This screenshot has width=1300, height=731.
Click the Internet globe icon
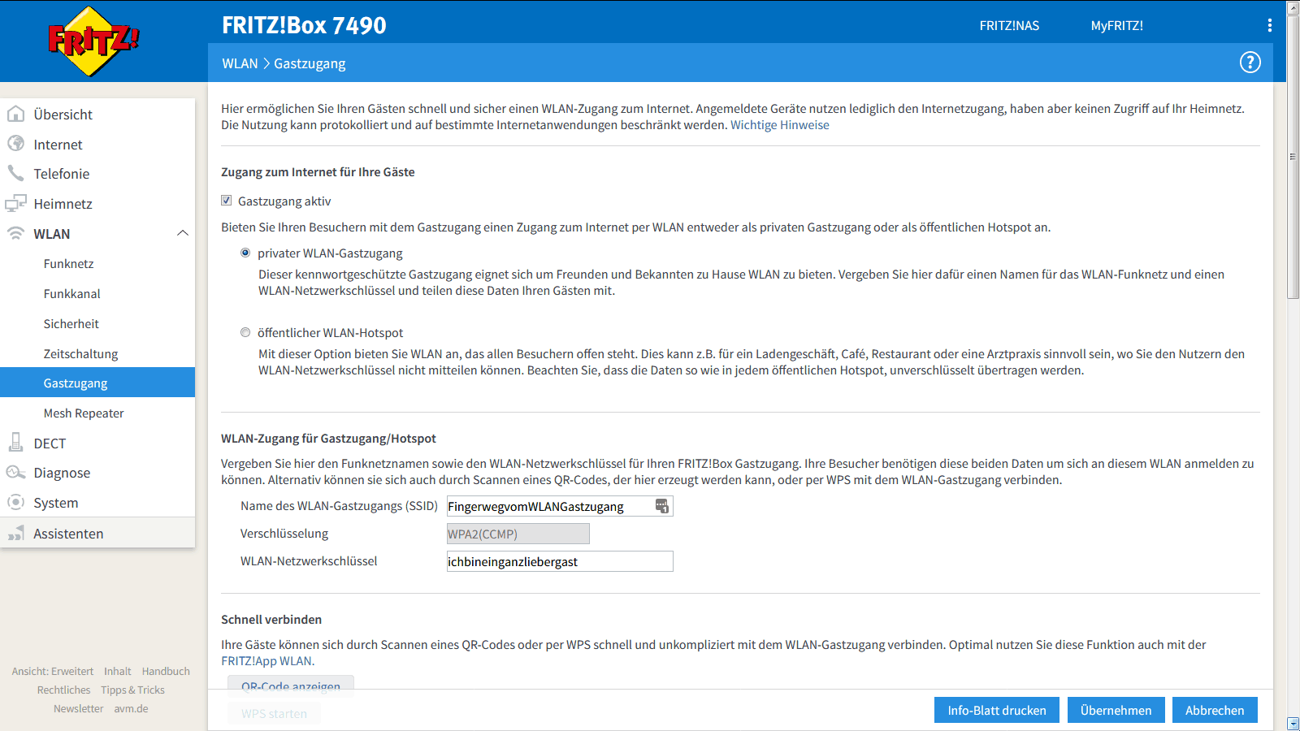[15, 144]
